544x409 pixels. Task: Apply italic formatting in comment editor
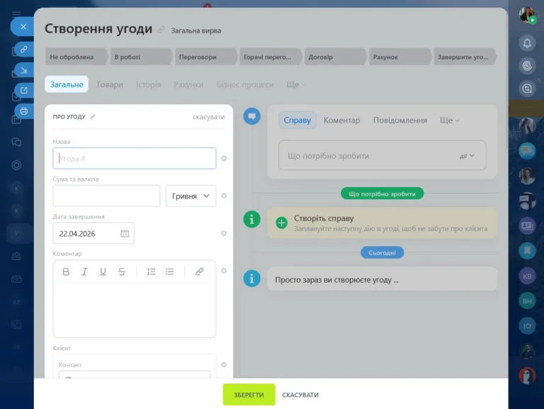coord(84,272)
